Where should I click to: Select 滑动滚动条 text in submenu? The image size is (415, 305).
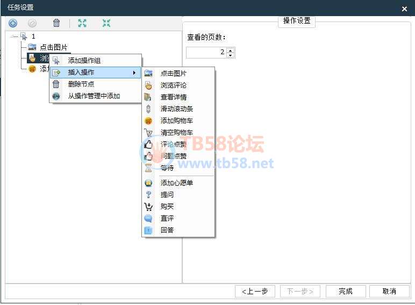pos(176,109)
